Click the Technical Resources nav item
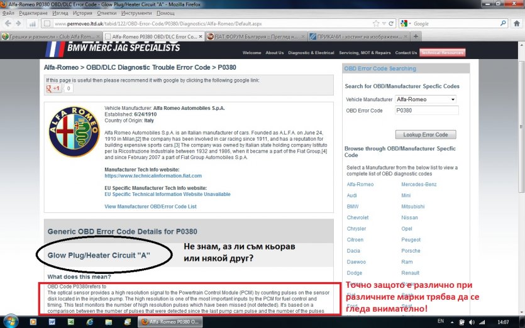The width and height of the screenshot is (525, 328). click(442, 53)
